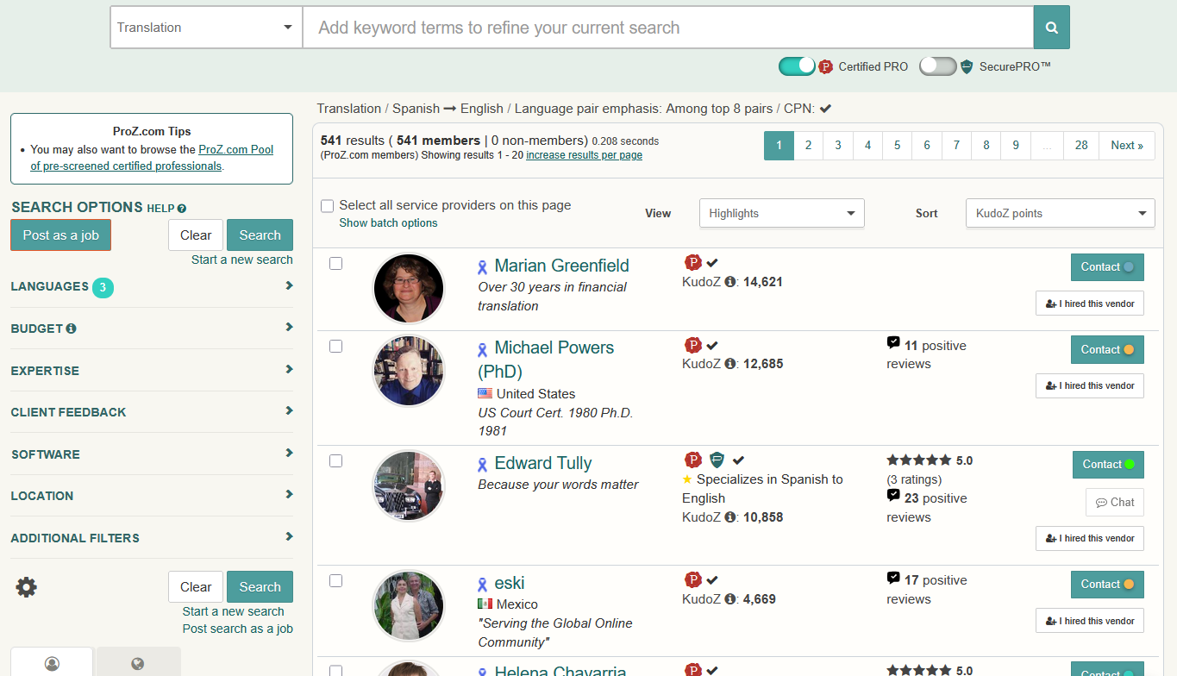The width and height of the screenshot is (1177, 676).
Task: Click KudoZ info icon in Michael Powers row
Action: pyautogui.click(x=730, y=364)
